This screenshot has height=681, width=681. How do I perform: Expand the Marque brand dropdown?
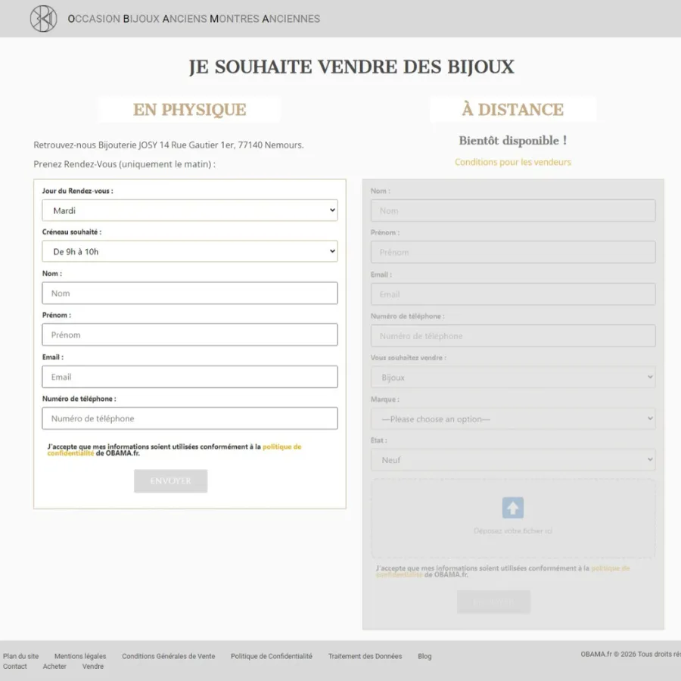click(x=512, y=418)
